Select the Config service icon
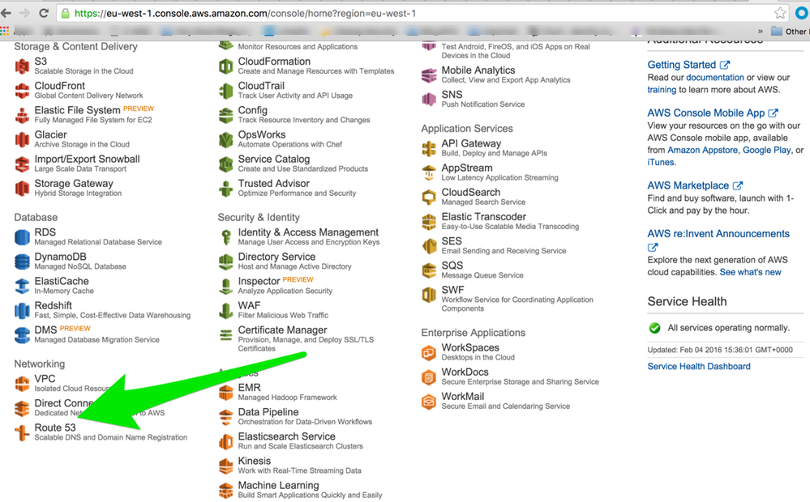Viewport: 810px width, 502px height. point(225,114)
